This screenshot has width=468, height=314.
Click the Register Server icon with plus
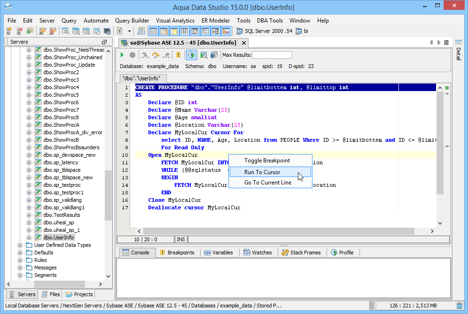click(9, 31)
